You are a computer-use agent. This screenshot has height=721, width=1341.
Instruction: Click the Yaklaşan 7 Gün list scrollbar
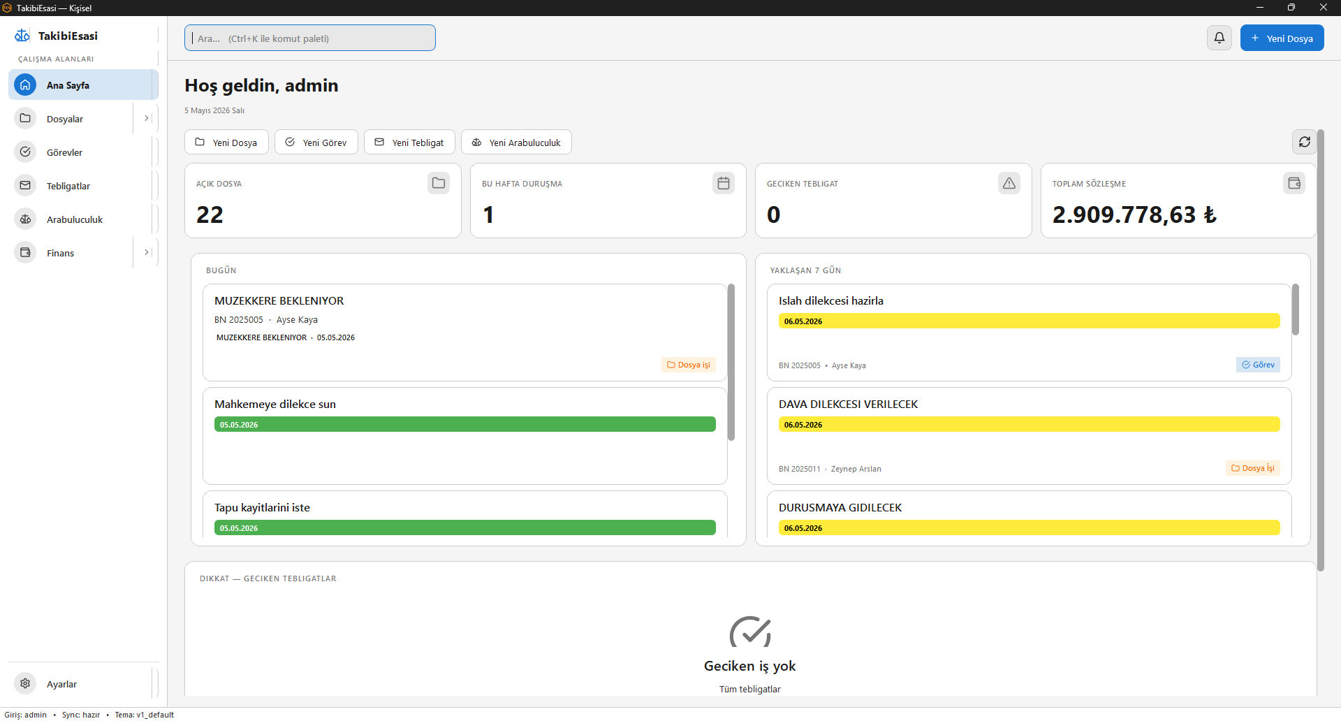tap(1296, 309)
